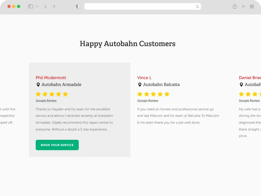Click the Happy Autobahn Customers heading
Viewport: 261px width, 196px height.
[x=128, y=44]
